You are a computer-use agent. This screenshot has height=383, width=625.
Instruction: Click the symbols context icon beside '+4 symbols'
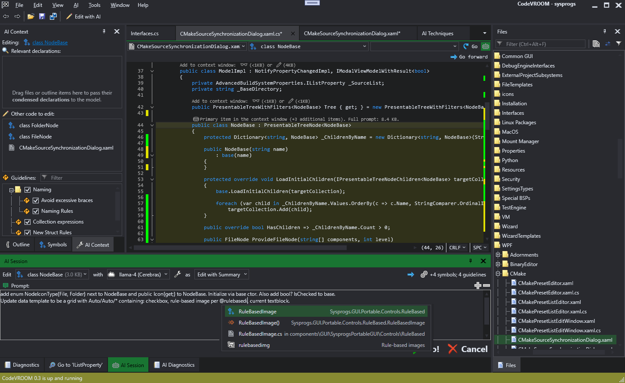pyautogui.click(x=424, y=274)
